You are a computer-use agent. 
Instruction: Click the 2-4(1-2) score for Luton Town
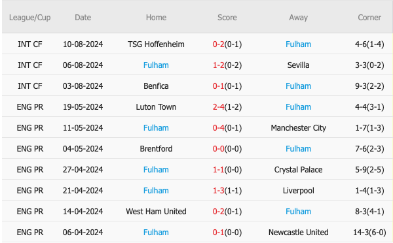(227, 107)
